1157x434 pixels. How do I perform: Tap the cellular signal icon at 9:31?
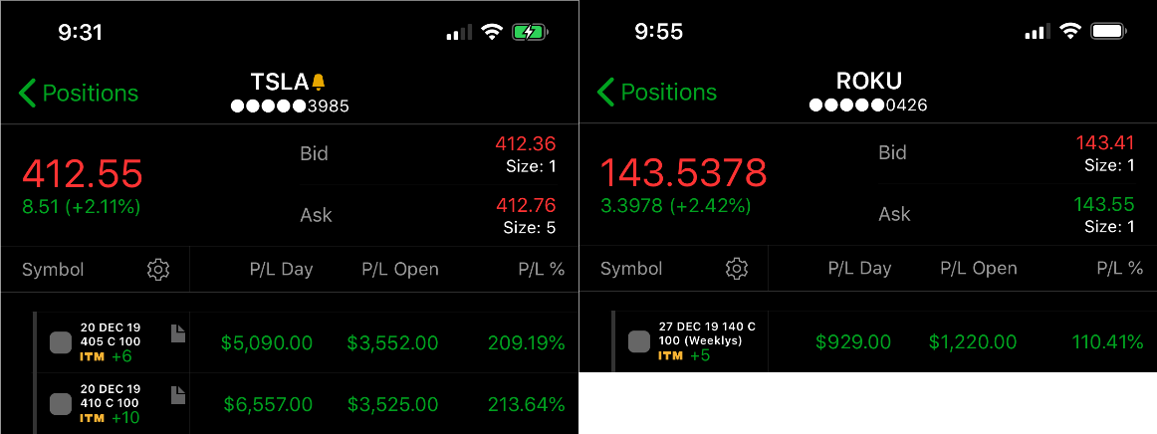coord(459,33)
